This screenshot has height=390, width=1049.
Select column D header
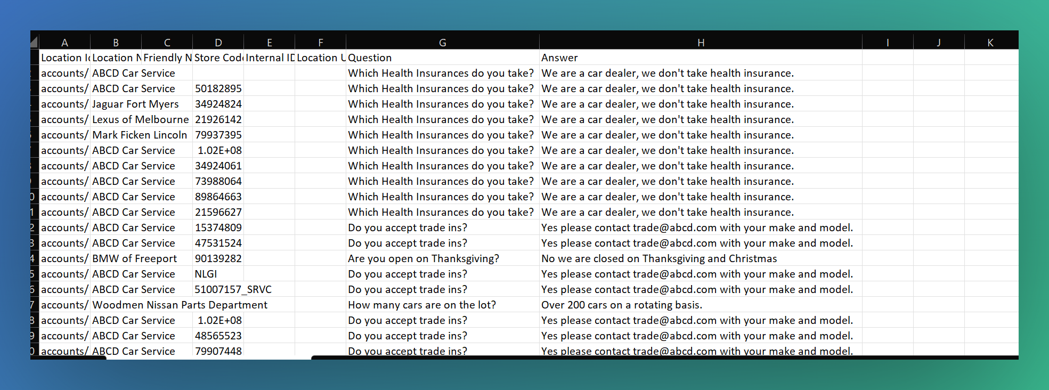218,42
